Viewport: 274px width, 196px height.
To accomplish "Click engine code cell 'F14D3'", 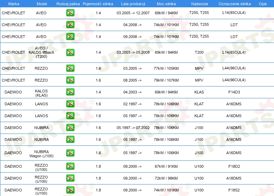I will pos(234,92).
